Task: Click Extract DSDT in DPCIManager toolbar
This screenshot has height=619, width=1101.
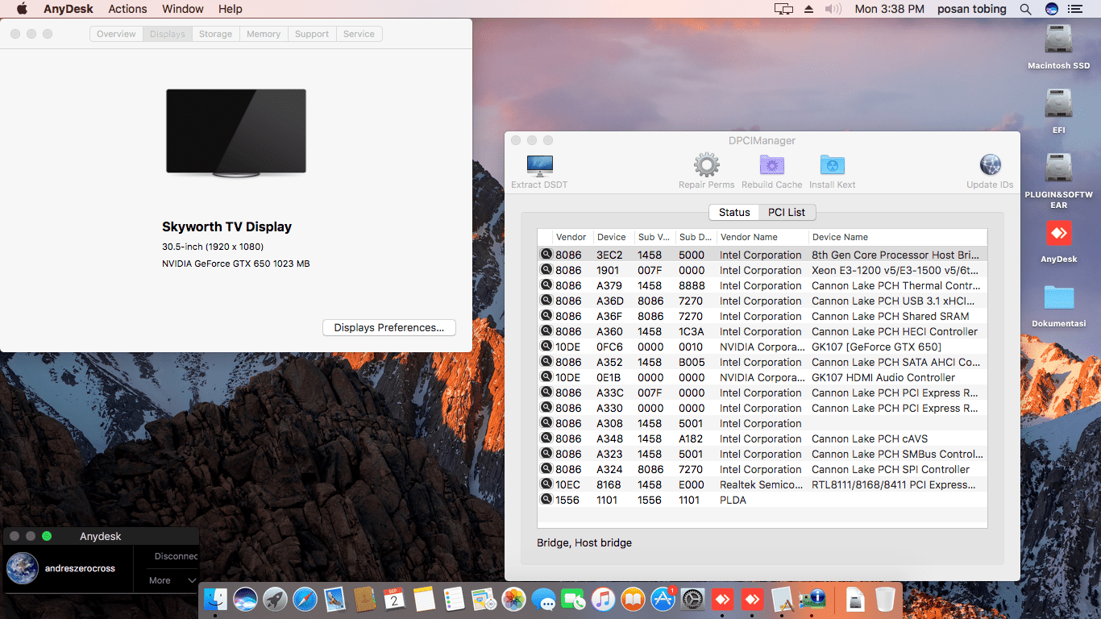Action: (539, 172)
